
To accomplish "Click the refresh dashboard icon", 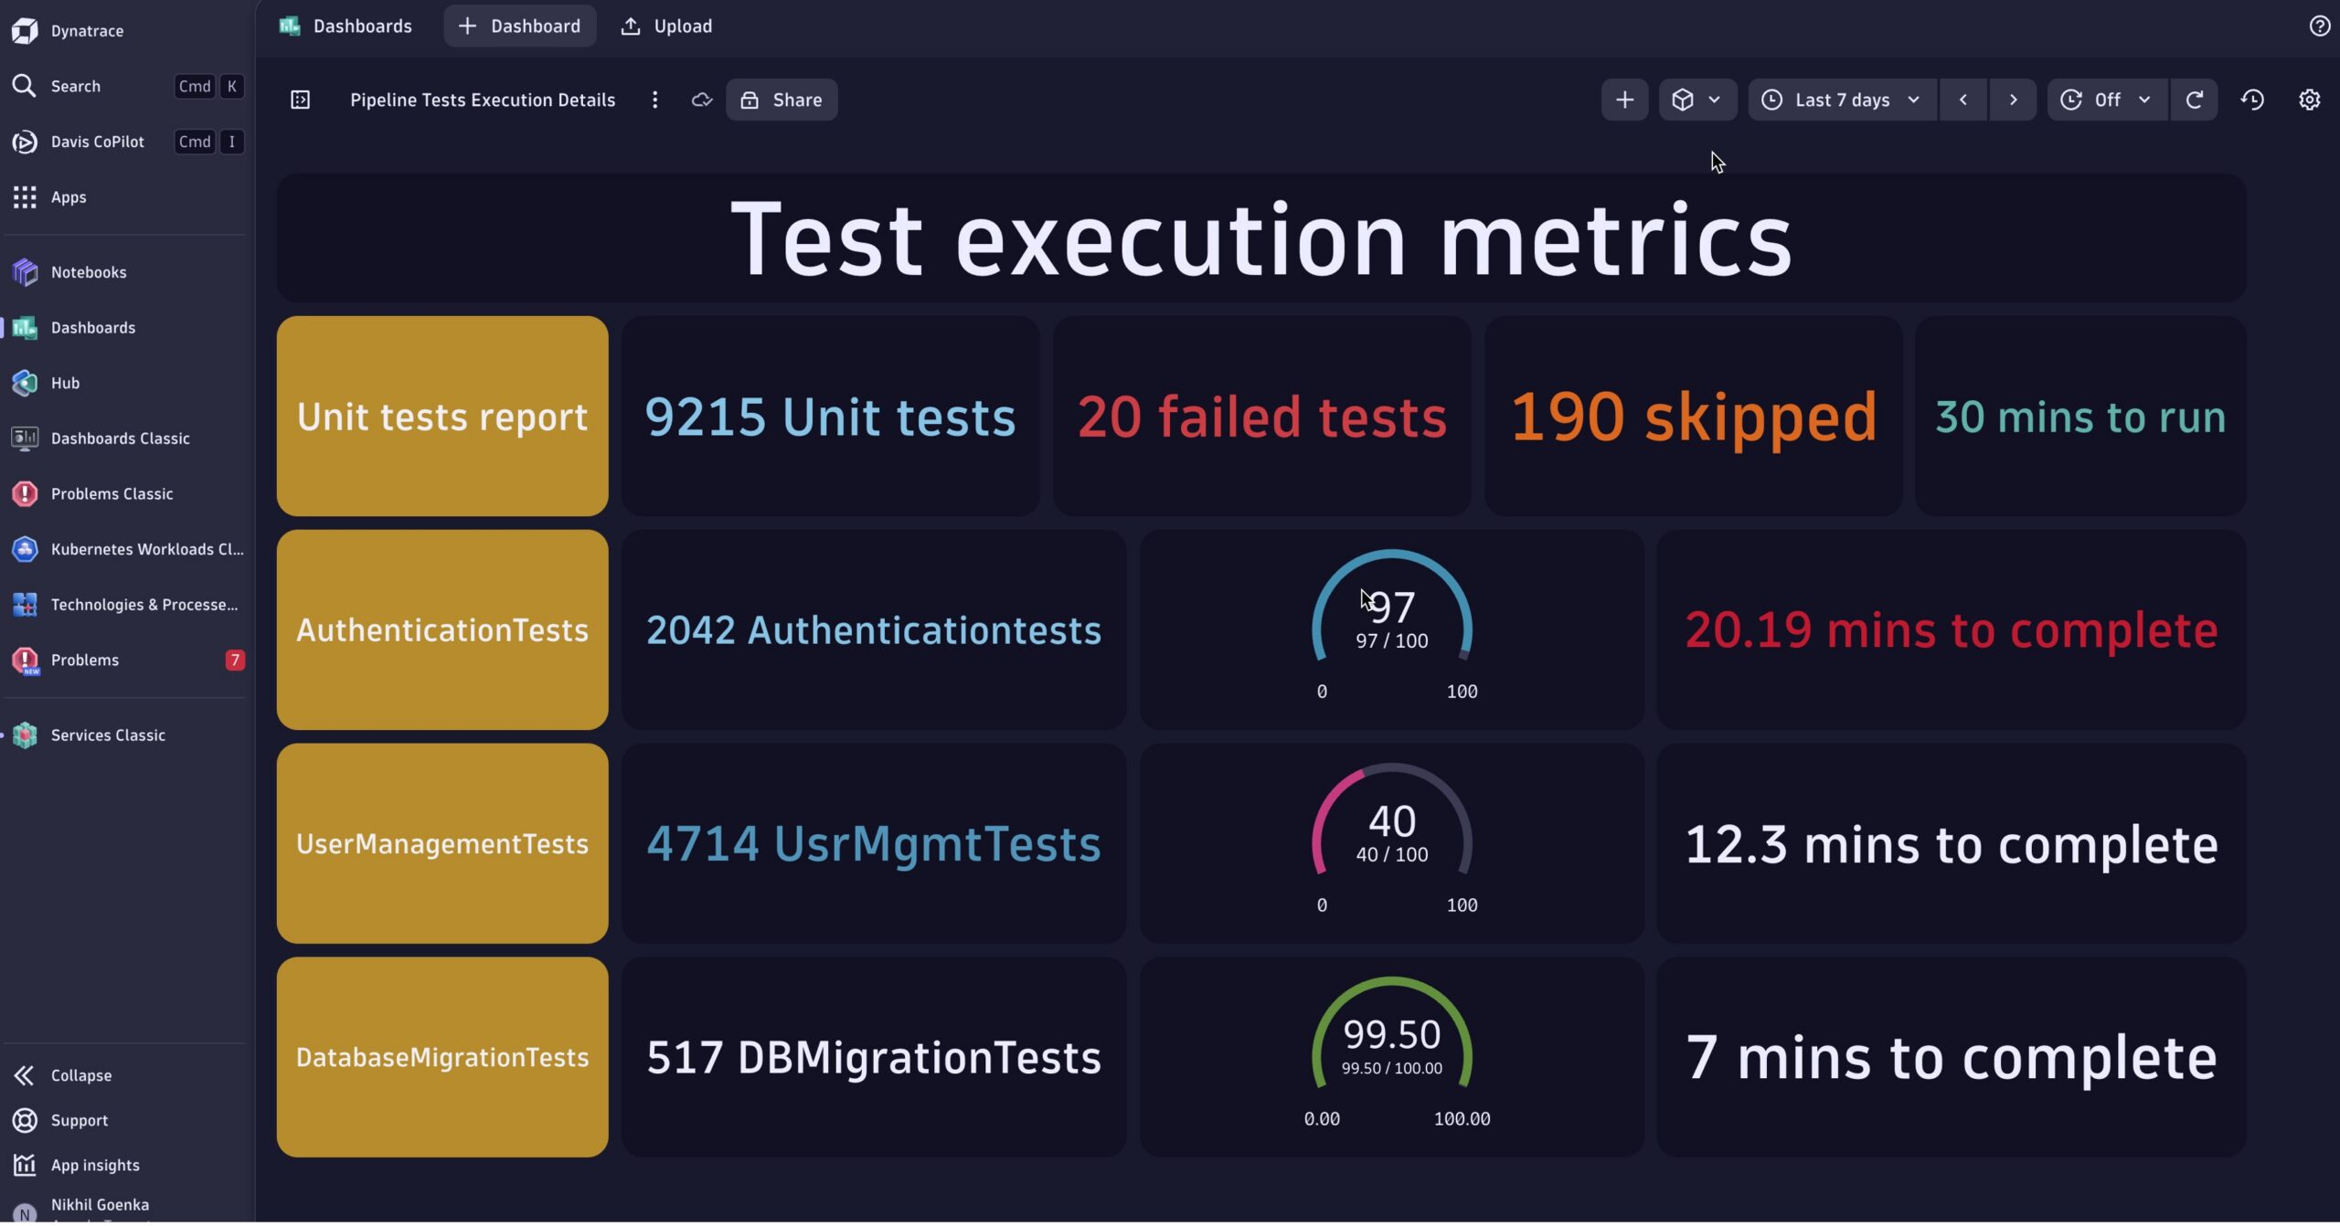I will [x=2194, y=100].
